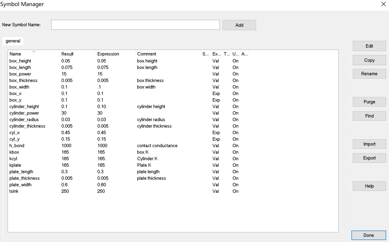Select the cylinder_thickness symbol
Viewport: 389px width, 242px height.
point(27,126)
